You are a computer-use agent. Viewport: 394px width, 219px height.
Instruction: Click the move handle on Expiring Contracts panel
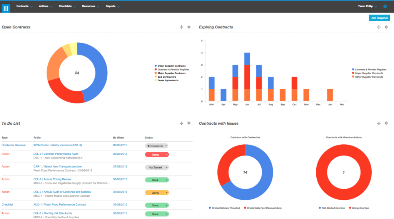coord(379,27)
